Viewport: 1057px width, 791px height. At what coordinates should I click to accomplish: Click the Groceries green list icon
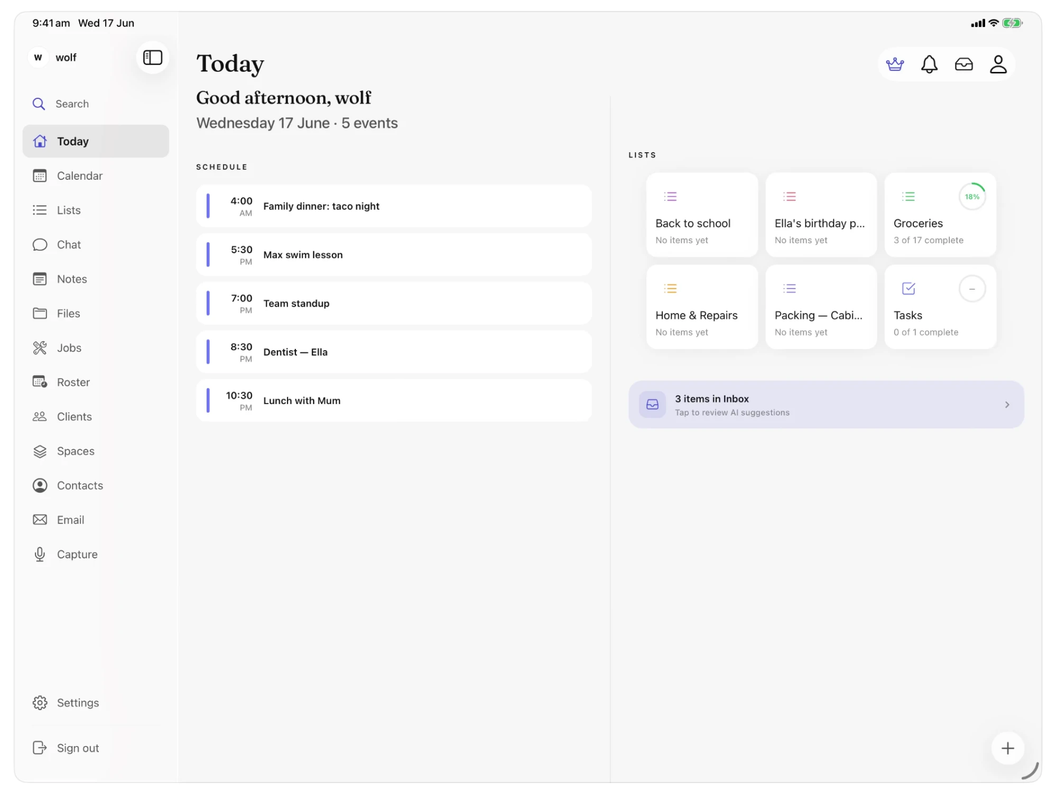[908, 197]
